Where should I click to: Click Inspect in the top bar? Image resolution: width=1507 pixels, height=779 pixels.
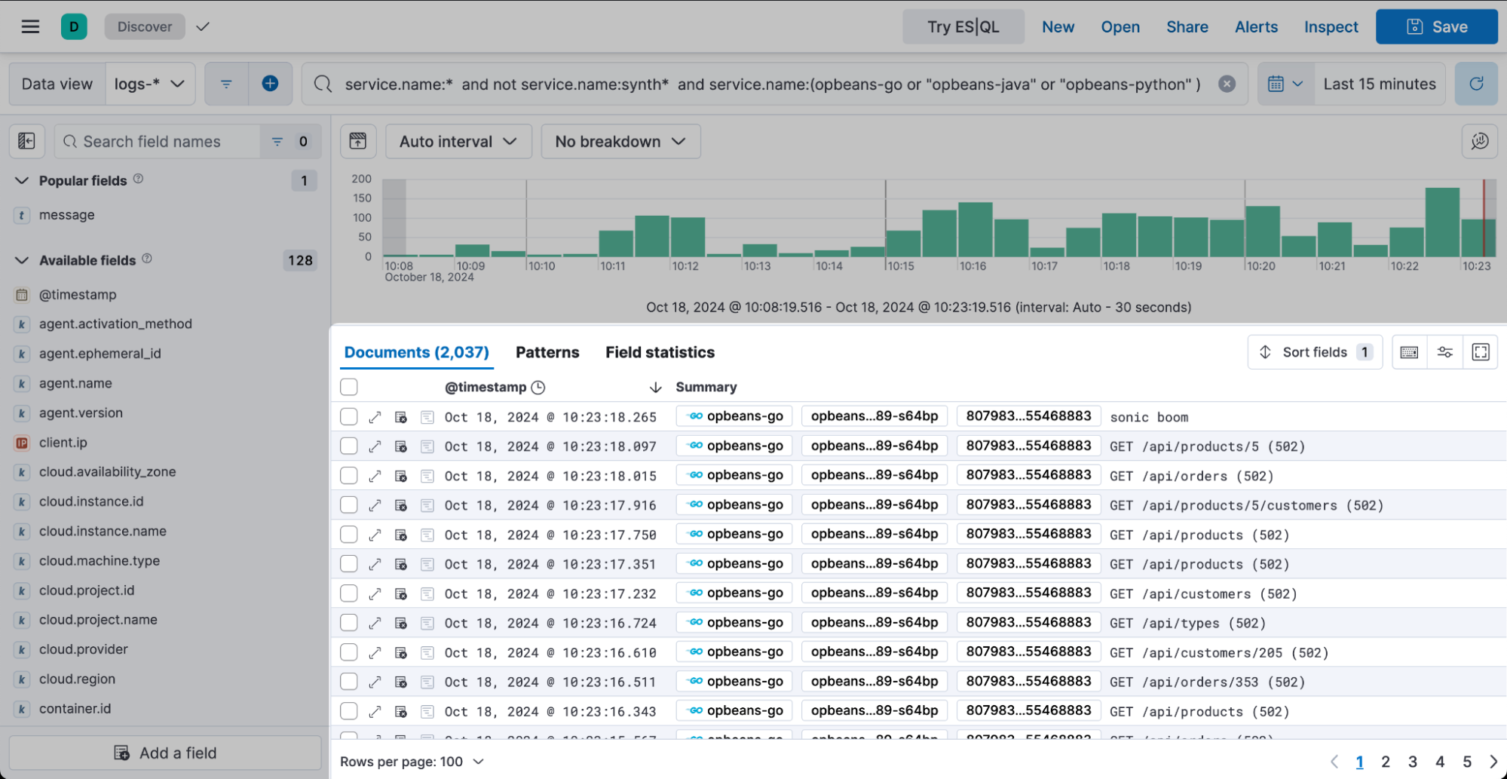pyautogui.click(x=1331, y=27)
